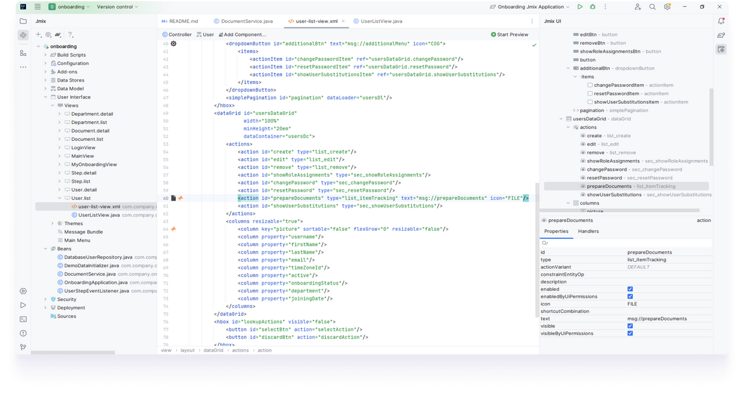Open the onboarding project dropdown

tap(69, 7)
